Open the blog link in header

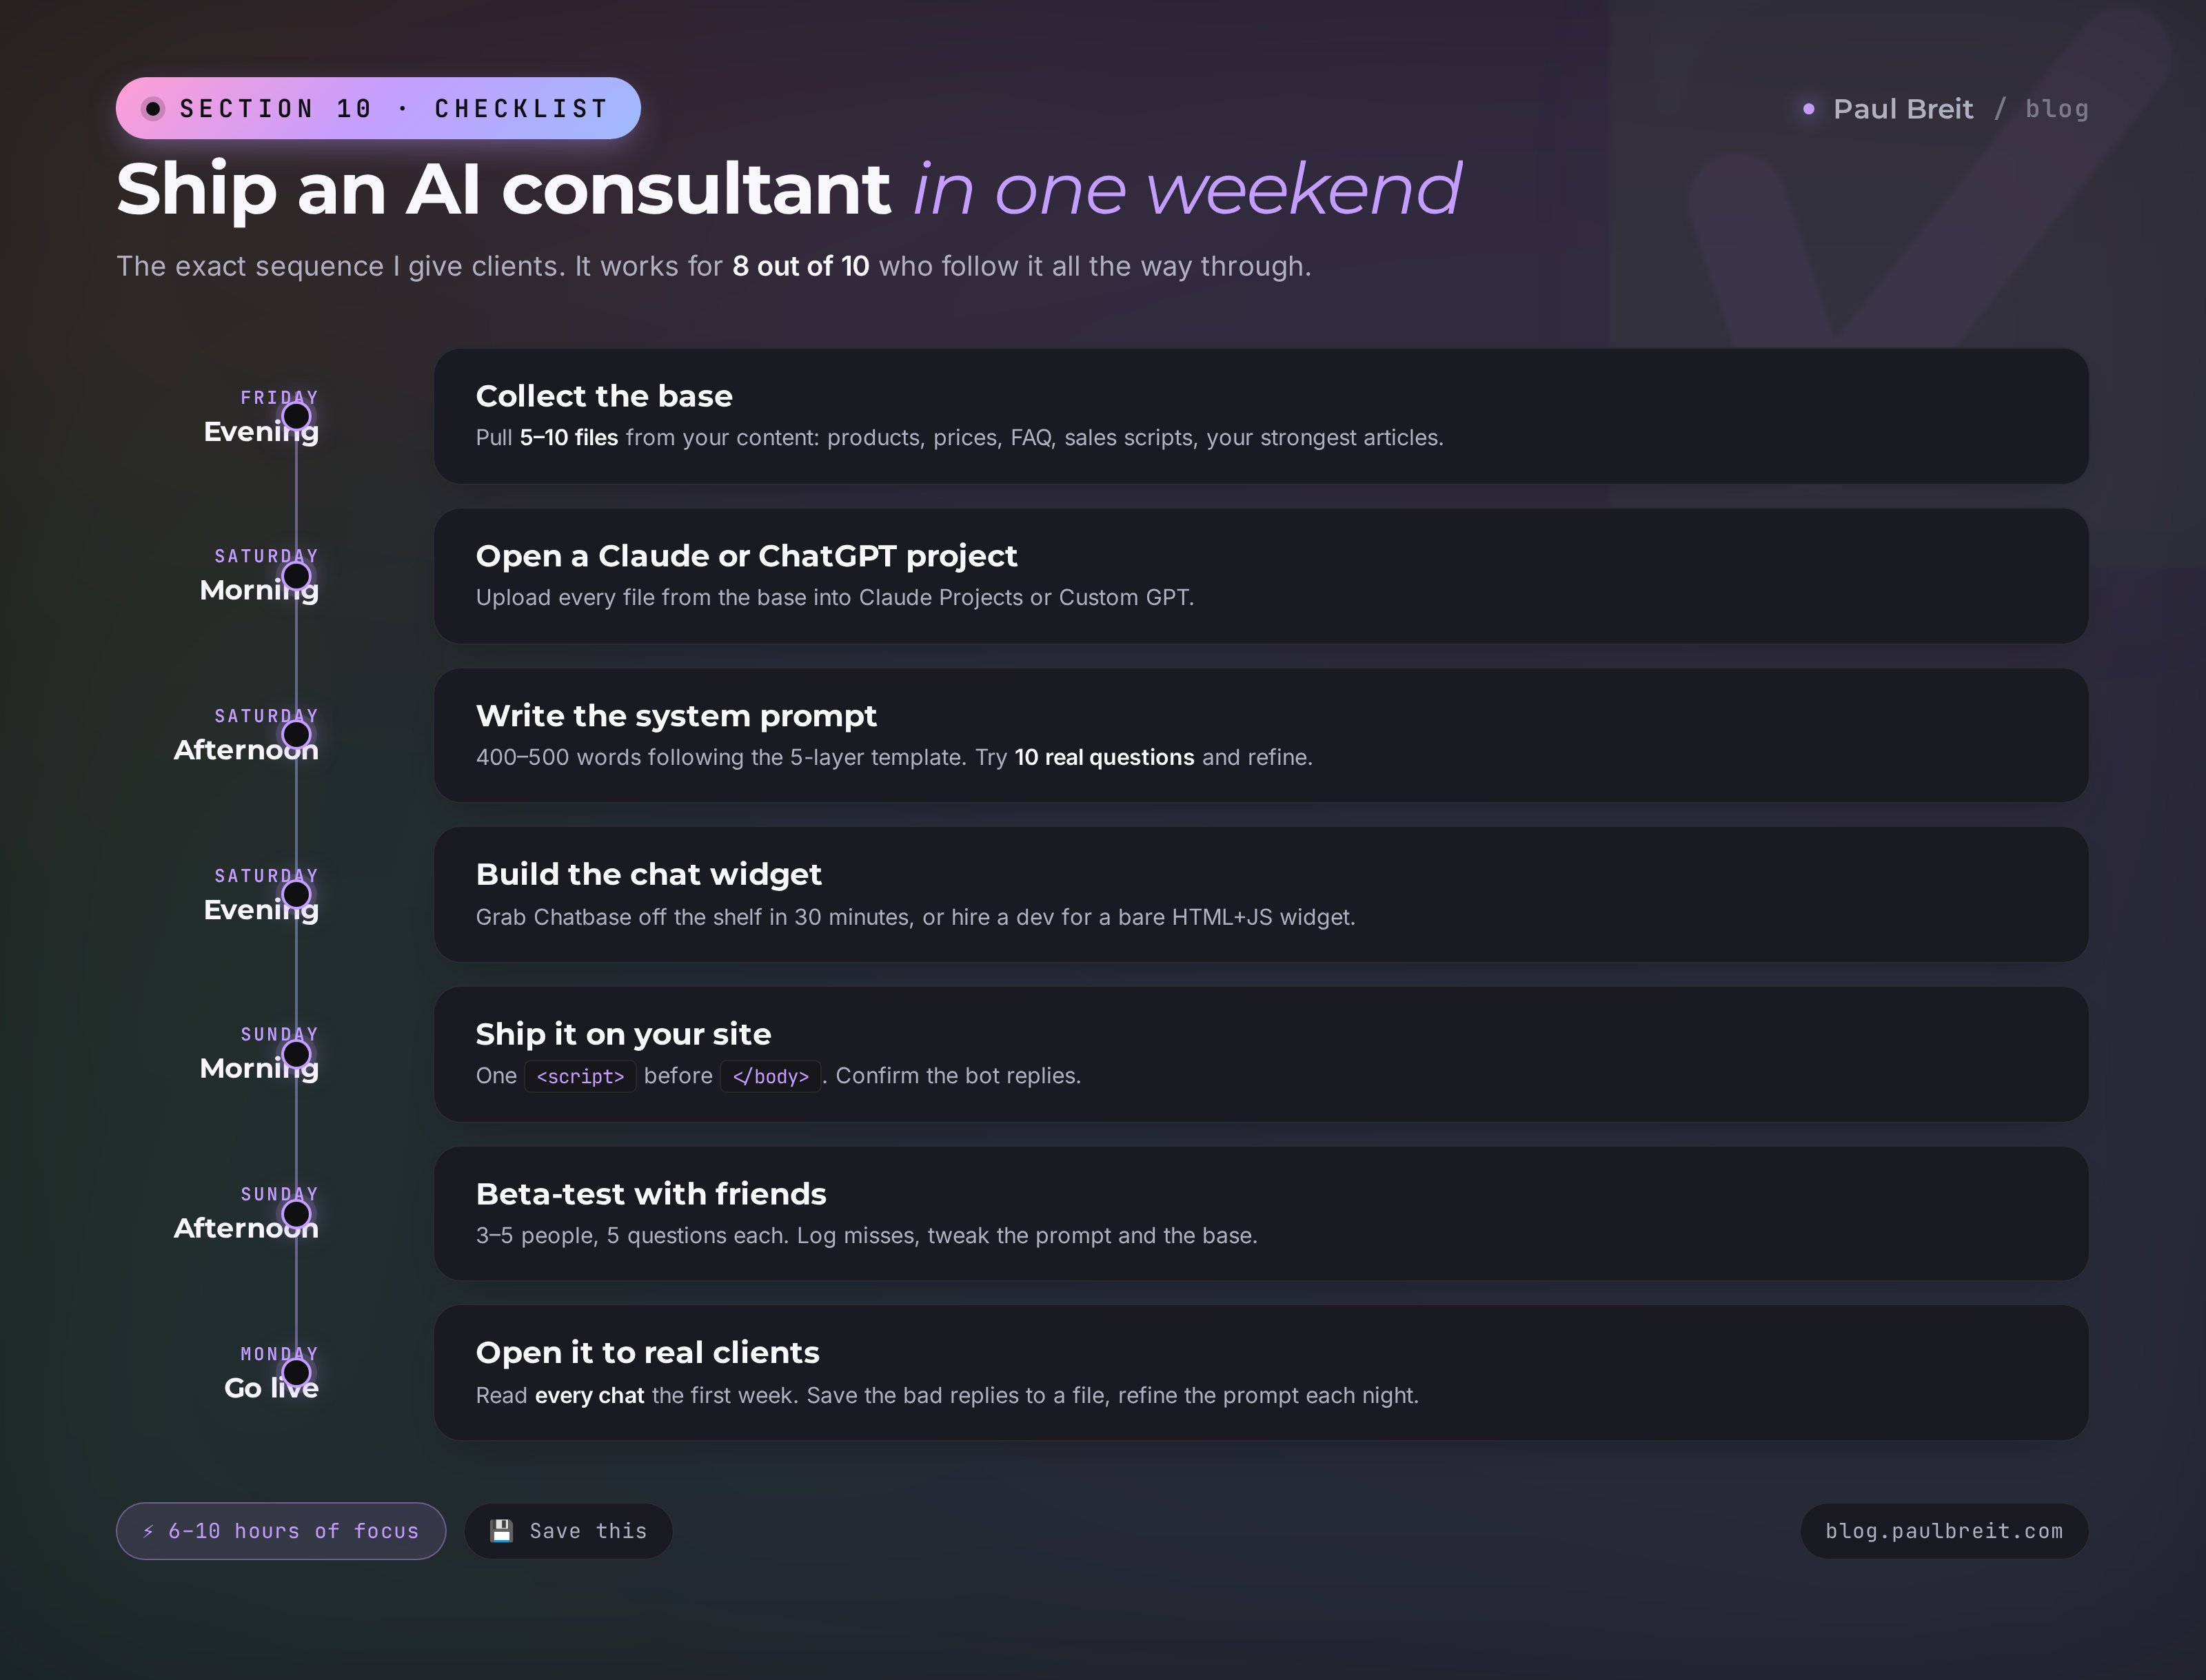point(2057,108)
